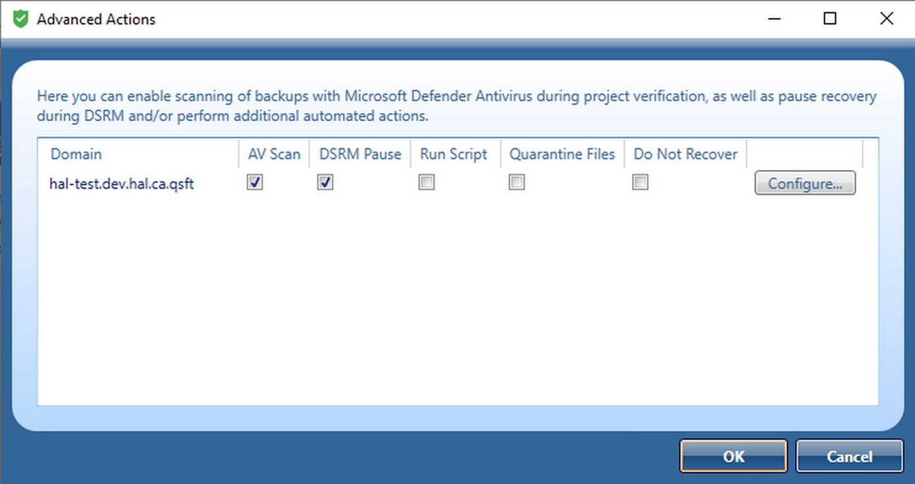Confirm the dialog with OK
This screenshot has width=915, height=484.
click(733, 456)
